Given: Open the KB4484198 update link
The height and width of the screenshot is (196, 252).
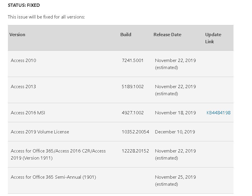Looking at the screenshot, I should pos(219,113).
